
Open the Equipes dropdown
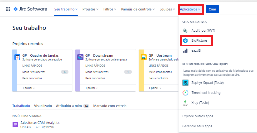click(167, 9)
